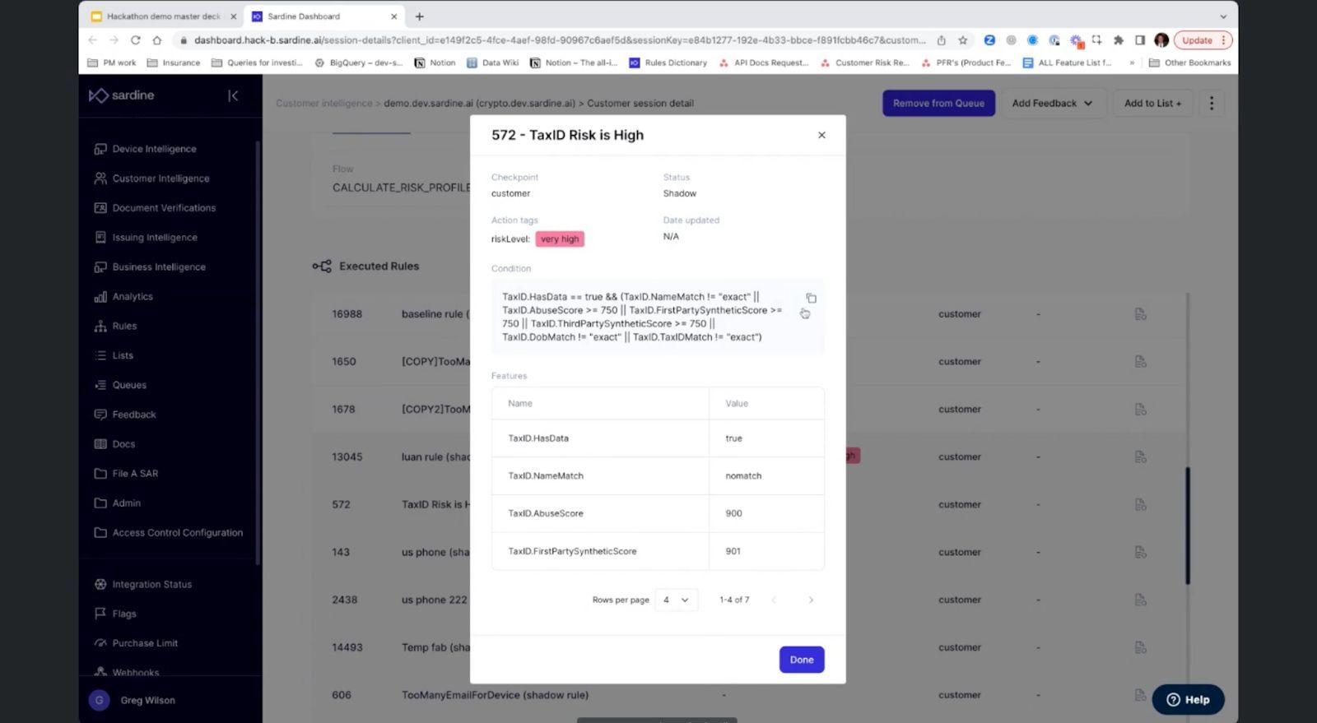Click the Chrome Update button

pyautogui.click(x=1203, y=40)
